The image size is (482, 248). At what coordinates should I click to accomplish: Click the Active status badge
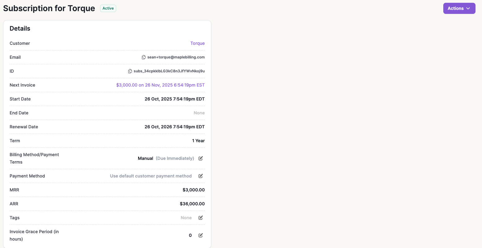(x=108, y=8)
